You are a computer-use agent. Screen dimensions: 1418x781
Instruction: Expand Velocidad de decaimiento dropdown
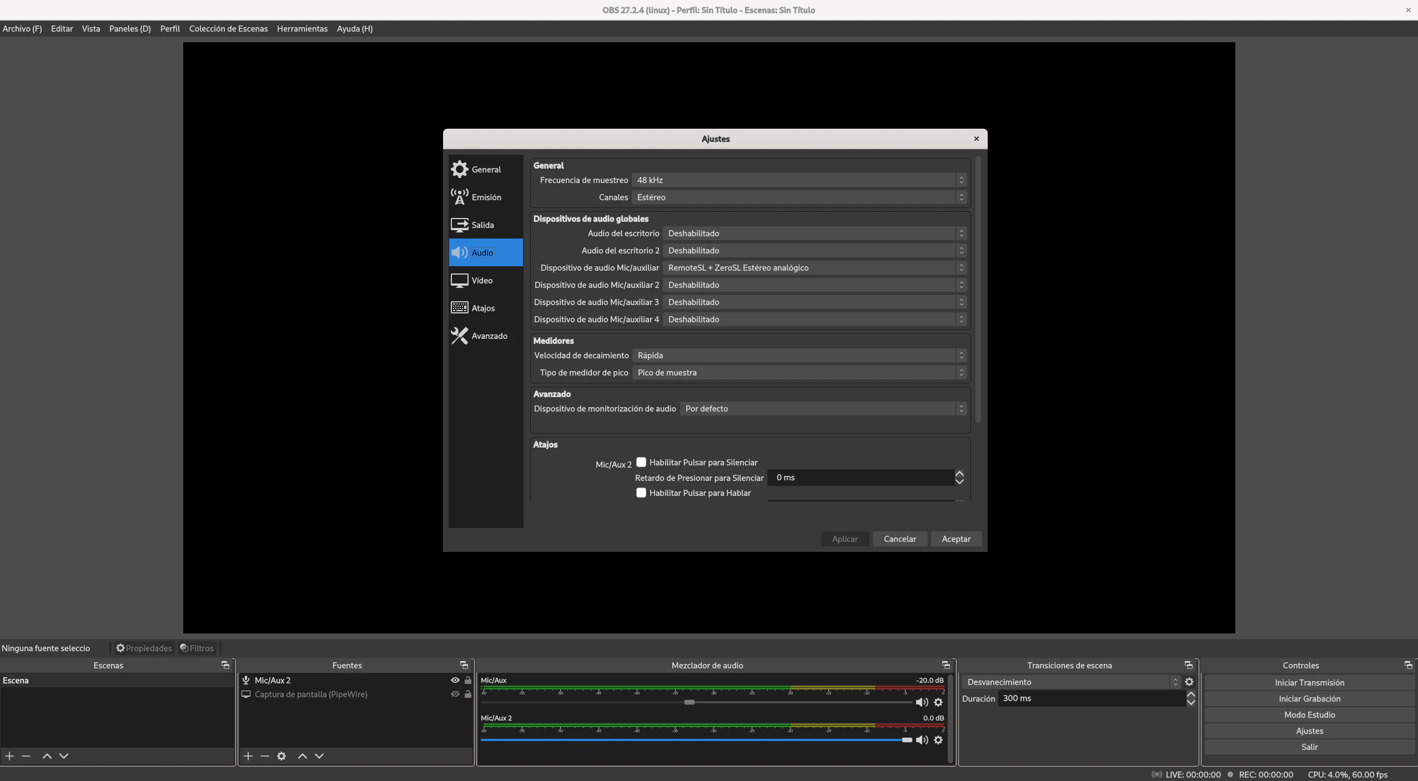click(799, 356)
